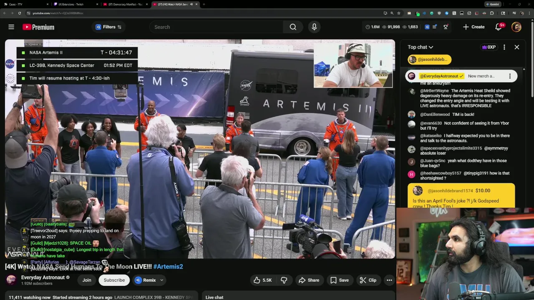Create a Clip of the stream

point(368,280)
